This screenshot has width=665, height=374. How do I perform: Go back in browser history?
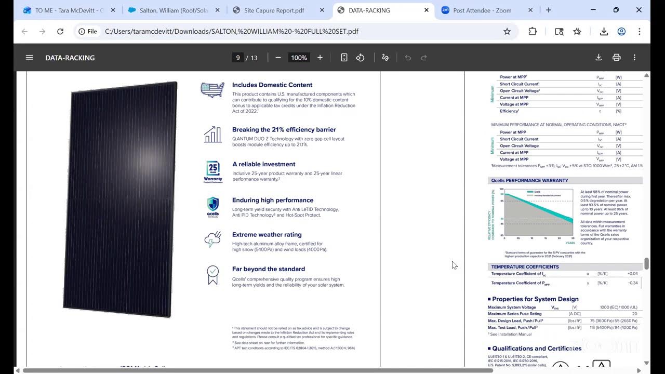pyautogui.click(x=24, y=31)
